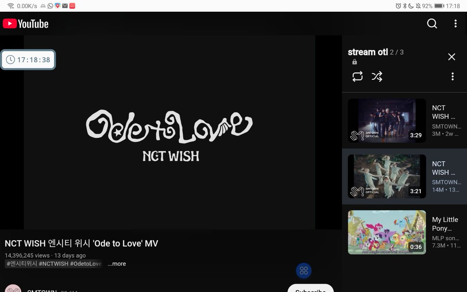The width and height of the screenshot is (467, 292).
Task: Tap the red app notification icon
Action: coord(72,6)
